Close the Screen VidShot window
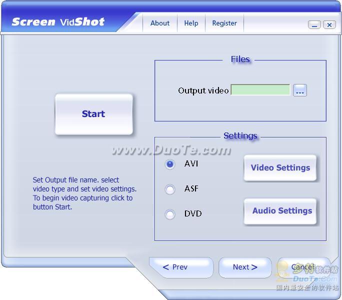The width and height of the screenshot is (342, 300). (329, 25)
